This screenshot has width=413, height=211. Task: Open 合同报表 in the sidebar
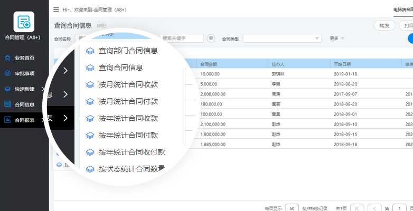[24, 120]
